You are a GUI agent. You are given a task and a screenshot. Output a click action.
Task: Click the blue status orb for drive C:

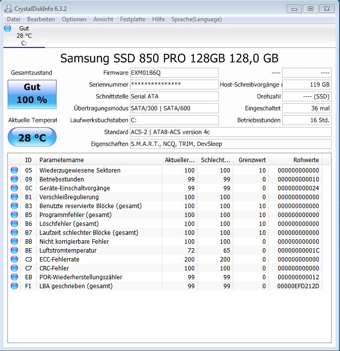[x=7, y=29]
